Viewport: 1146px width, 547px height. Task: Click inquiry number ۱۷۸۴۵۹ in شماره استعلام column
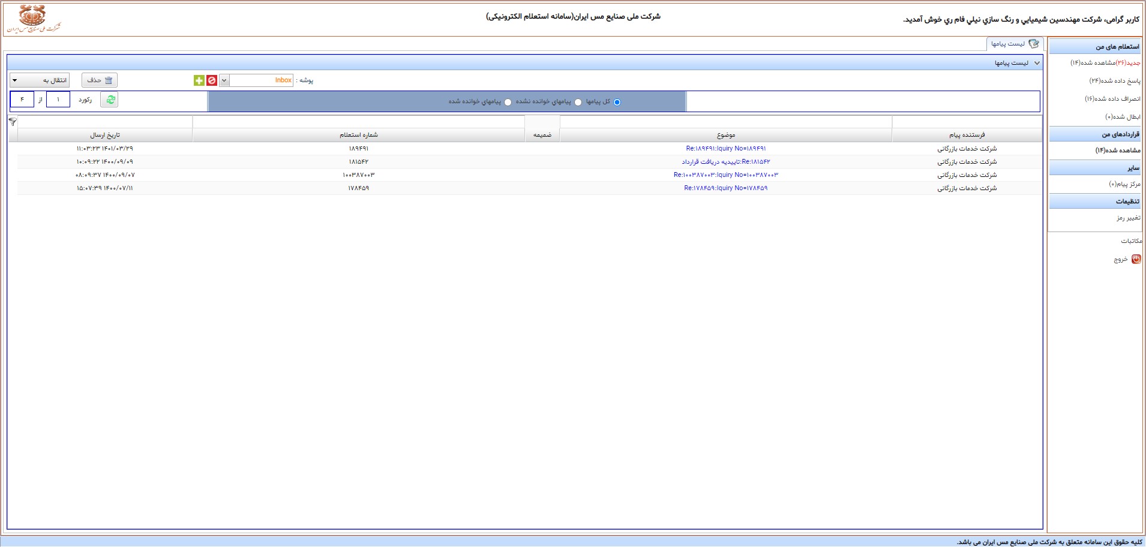[x=359, y=188]
